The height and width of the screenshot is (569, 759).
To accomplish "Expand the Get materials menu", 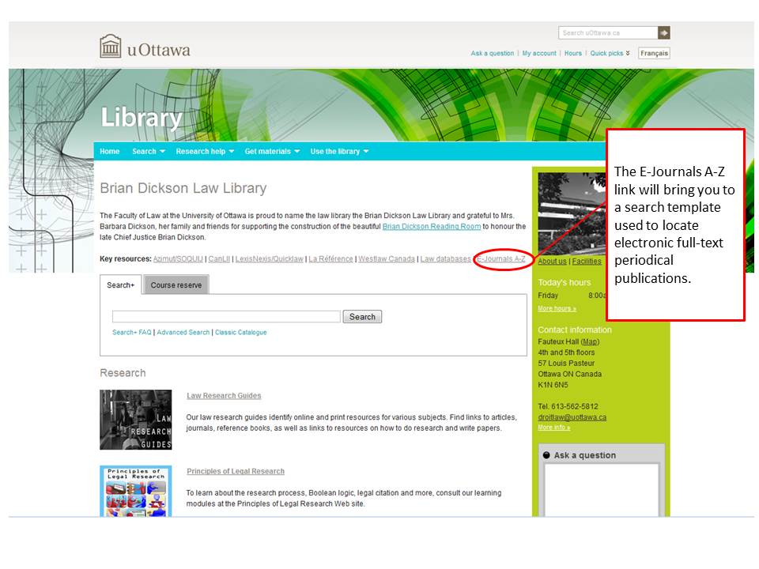I will tap(272, 152).
